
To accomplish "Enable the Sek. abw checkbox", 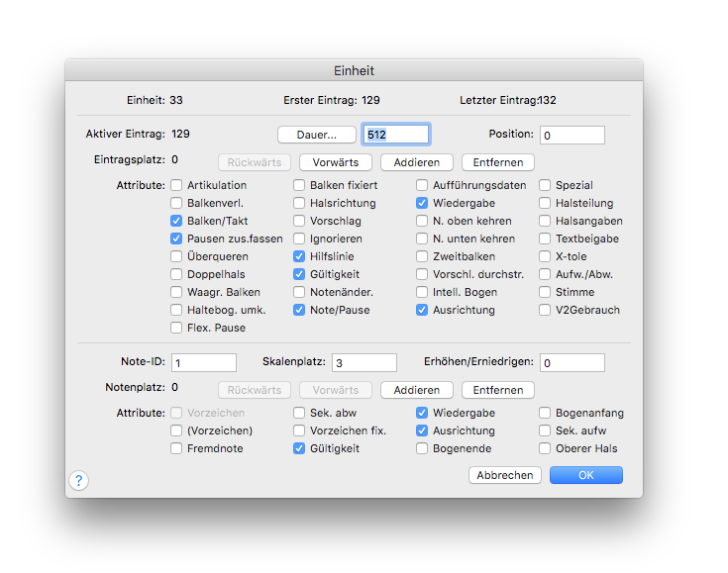I will click(299, 413).
